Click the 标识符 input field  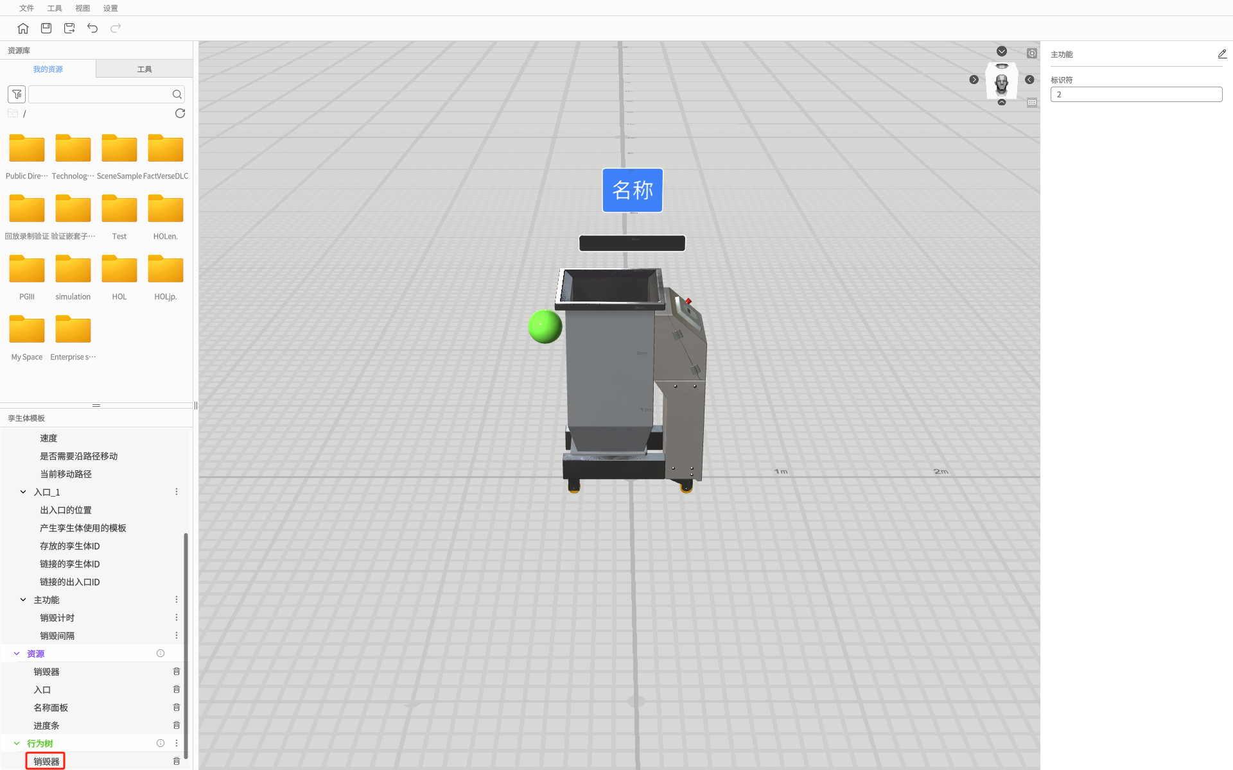[x=1135, y=94]
